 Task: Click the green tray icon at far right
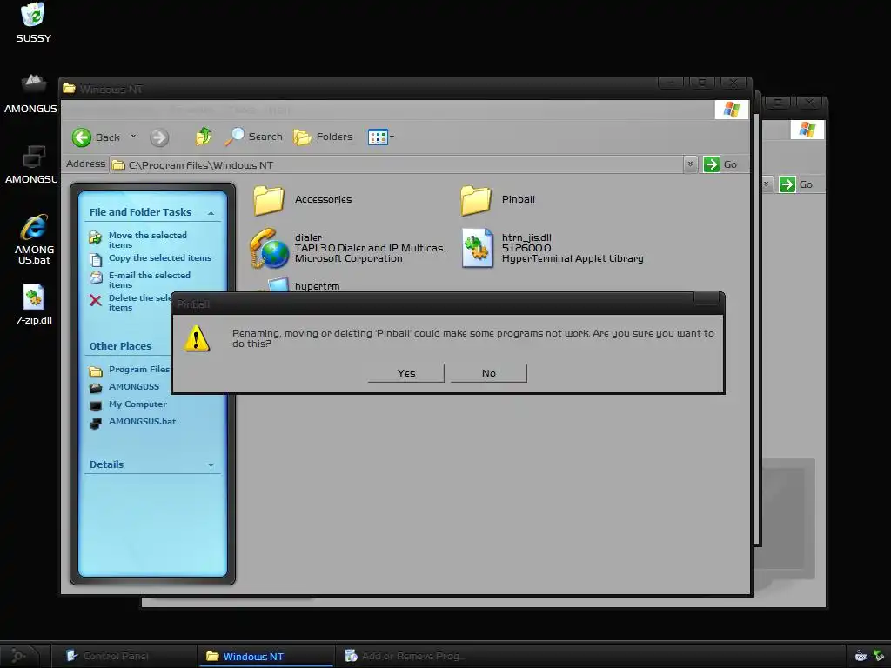pyautogui.click(x=879, y=656)
